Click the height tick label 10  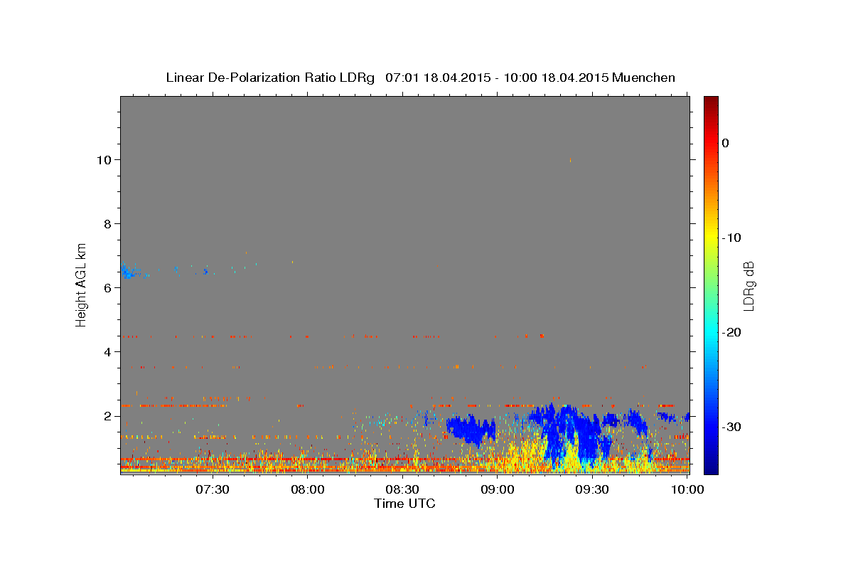click(x=104, y=160)
